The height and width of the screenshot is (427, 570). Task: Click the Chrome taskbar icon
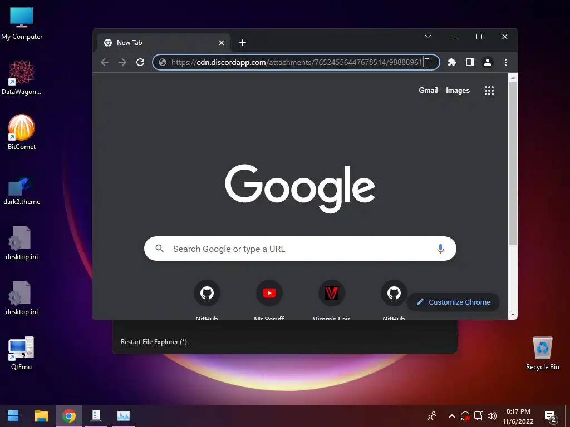[x=68, y=416]
